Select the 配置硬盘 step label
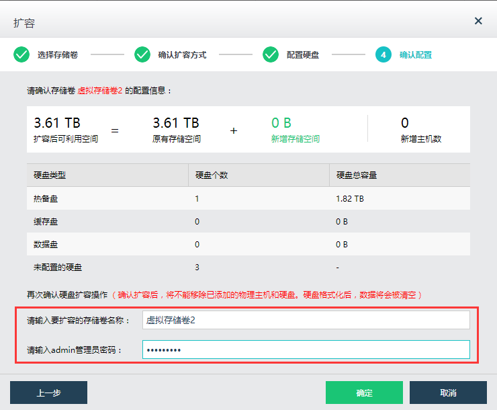This screenshot has height=410, width=497. [303, 55]
